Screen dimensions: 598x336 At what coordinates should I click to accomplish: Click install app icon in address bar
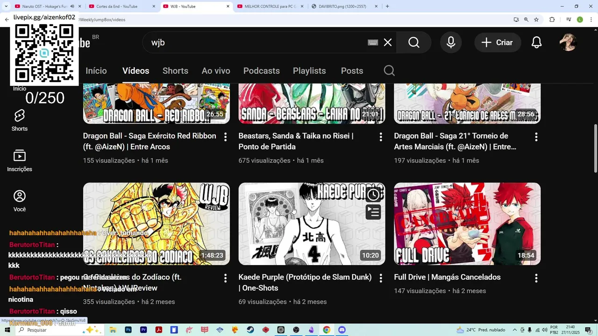point(516,20)
